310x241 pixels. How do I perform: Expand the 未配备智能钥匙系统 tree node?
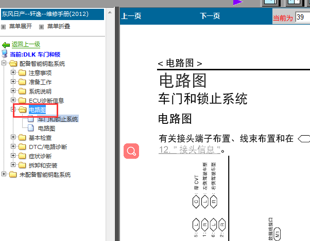tap(4, 174)
